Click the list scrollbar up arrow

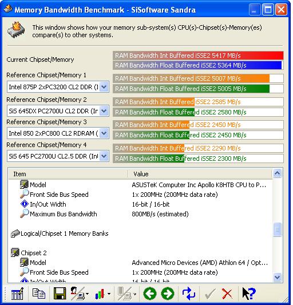click(277, 173)
